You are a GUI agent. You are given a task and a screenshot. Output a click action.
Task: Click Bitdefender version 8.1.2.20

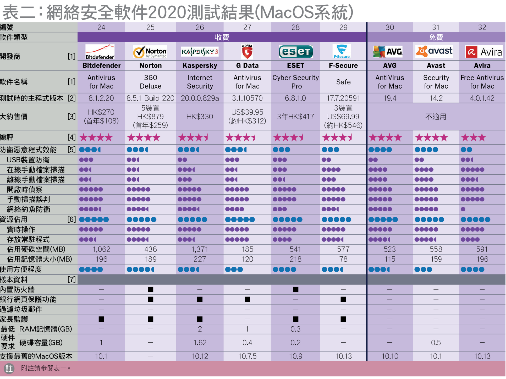[101, 98]
